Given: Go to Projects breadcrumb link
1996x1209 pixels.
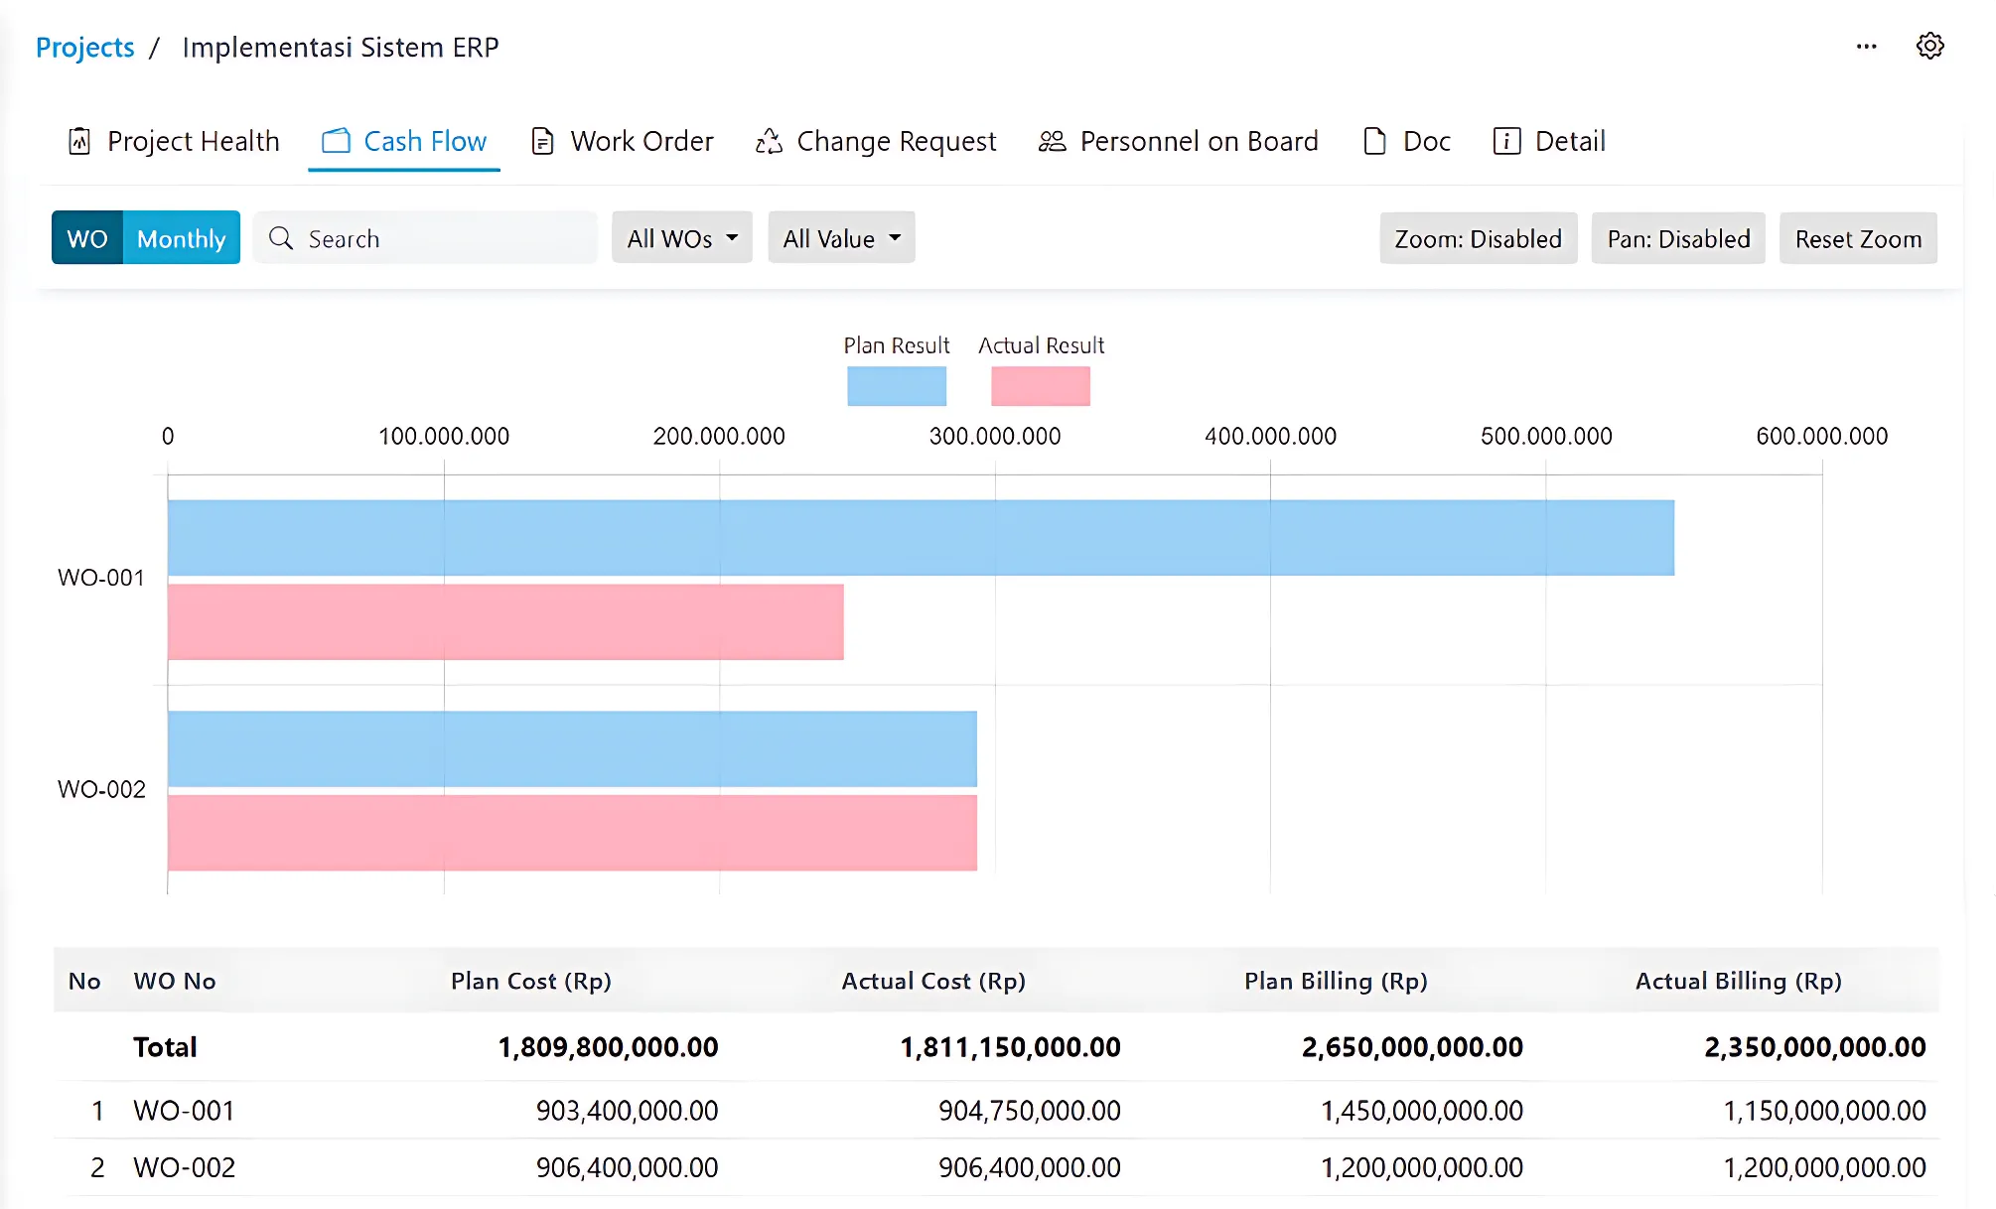Looking at the screenshot, I should 84,47.
